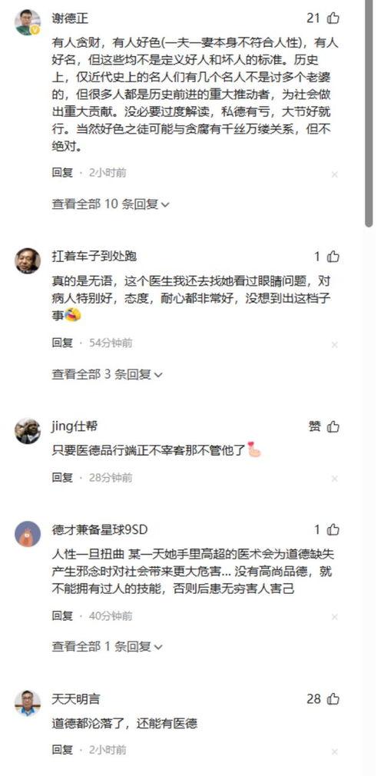The image size is (384, 776).
Task: Open 扛着车子到处跑's avatar picture
Action: (x=27, y=260)
